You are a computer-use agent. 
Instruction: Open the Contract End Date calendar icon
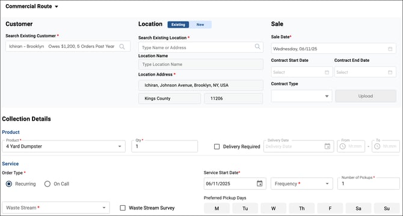(x=390, y=72)
